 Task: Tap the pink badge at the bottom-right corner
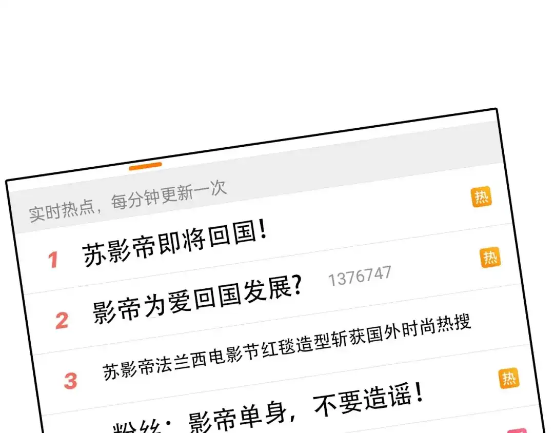[x=517, y=431]
